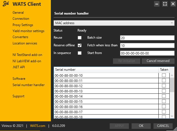Viewport: 177px width, 131px height.
Task: Select Yield monitor settings
Action: point(28,31)
